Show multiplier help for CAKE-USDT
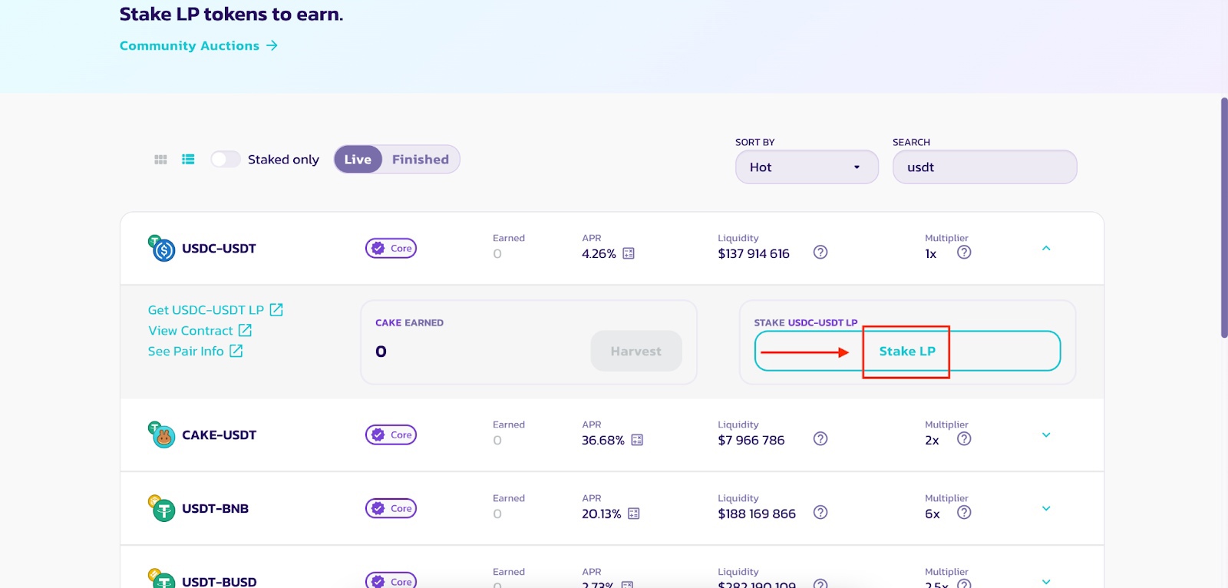Viewport: 1228px width, 588px height. 964,439
